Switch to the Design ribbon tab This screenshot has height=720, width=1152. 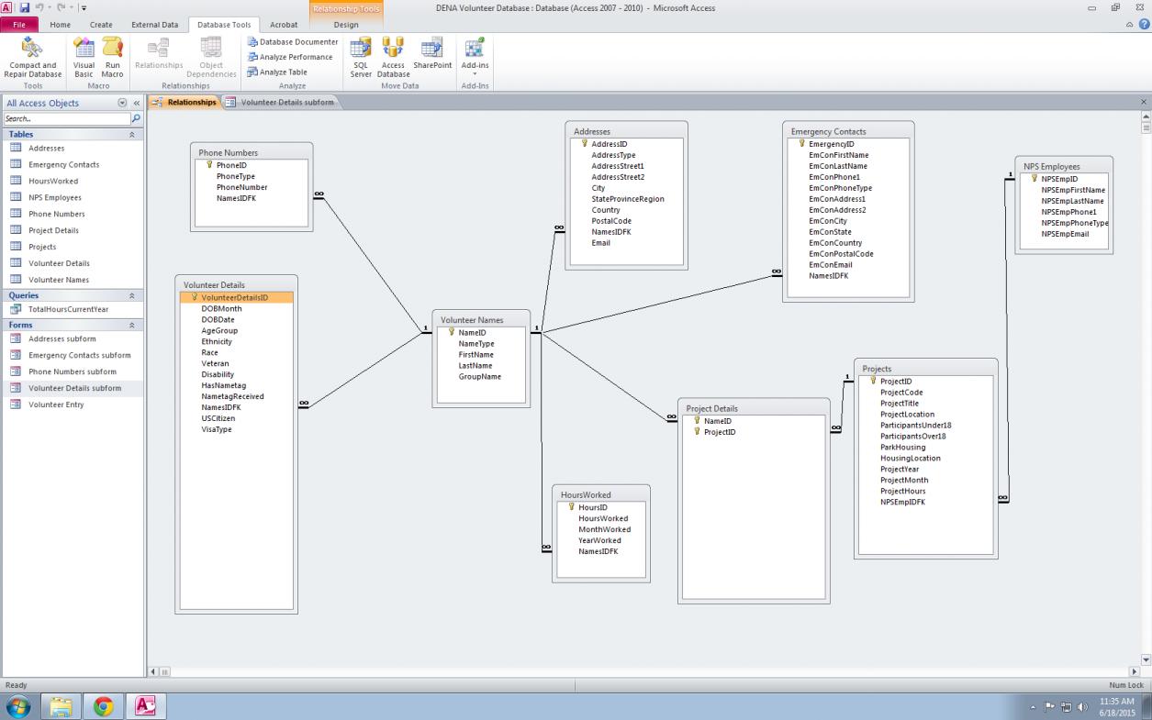tap(346, 25)
